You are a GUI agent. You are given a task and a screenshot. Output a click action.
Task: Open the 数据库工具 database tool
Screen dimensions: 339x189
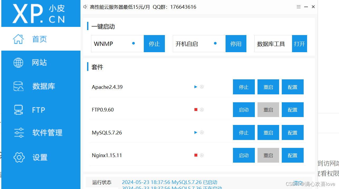299,44
